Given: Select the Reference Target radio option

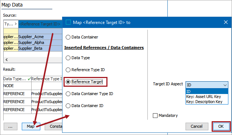Looking at the screenshot, I should (x=68, y=82).
